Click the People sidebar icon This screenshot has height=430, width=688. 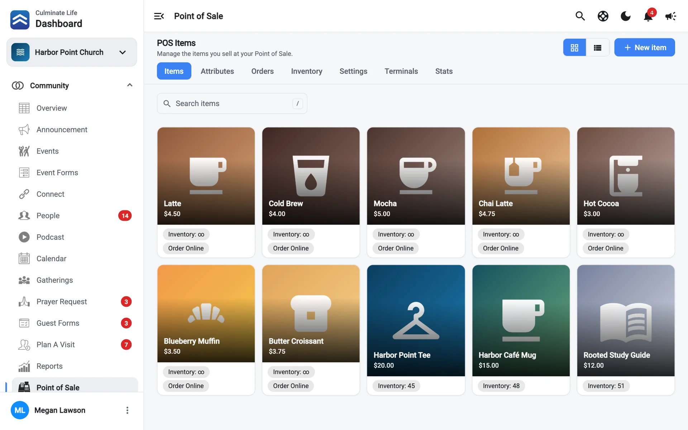pyautogui.click(x=24, y=216)
